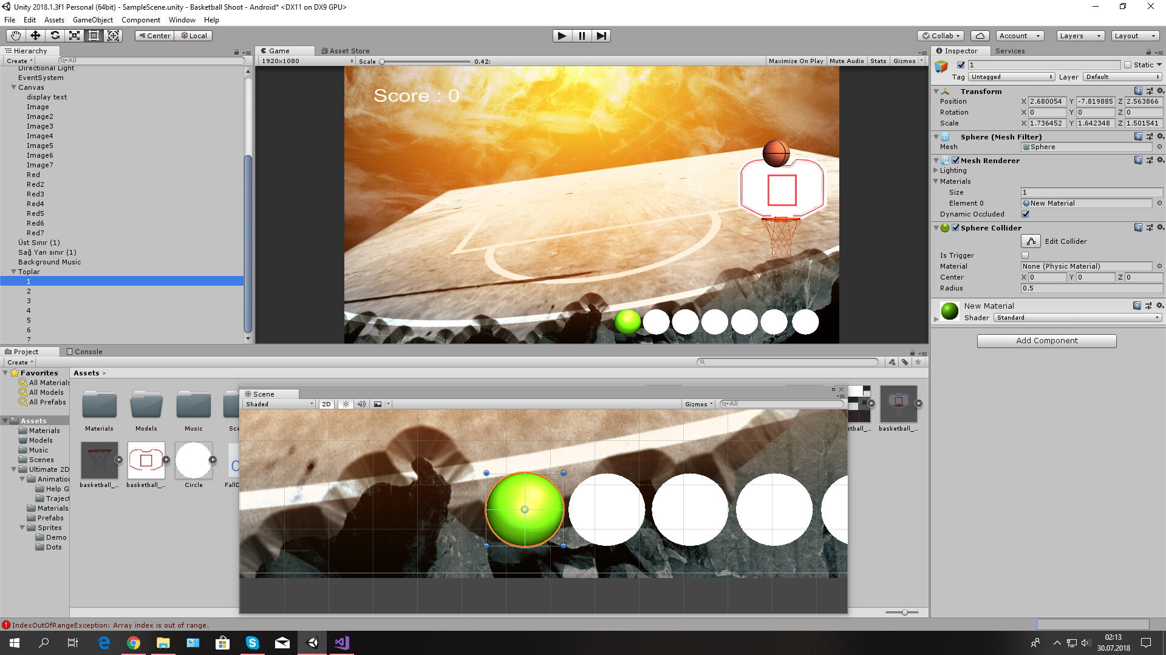Screen dimensions: 1166x655
Task: Open the GameObject menu
Action: pos(92,20)
